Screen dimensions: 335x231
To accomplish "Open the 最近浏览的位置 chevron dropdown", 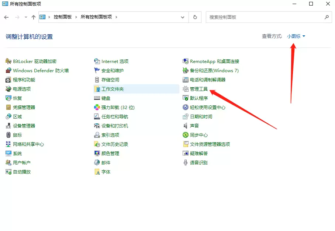I will pyautogui.click(x=25, y=17).
